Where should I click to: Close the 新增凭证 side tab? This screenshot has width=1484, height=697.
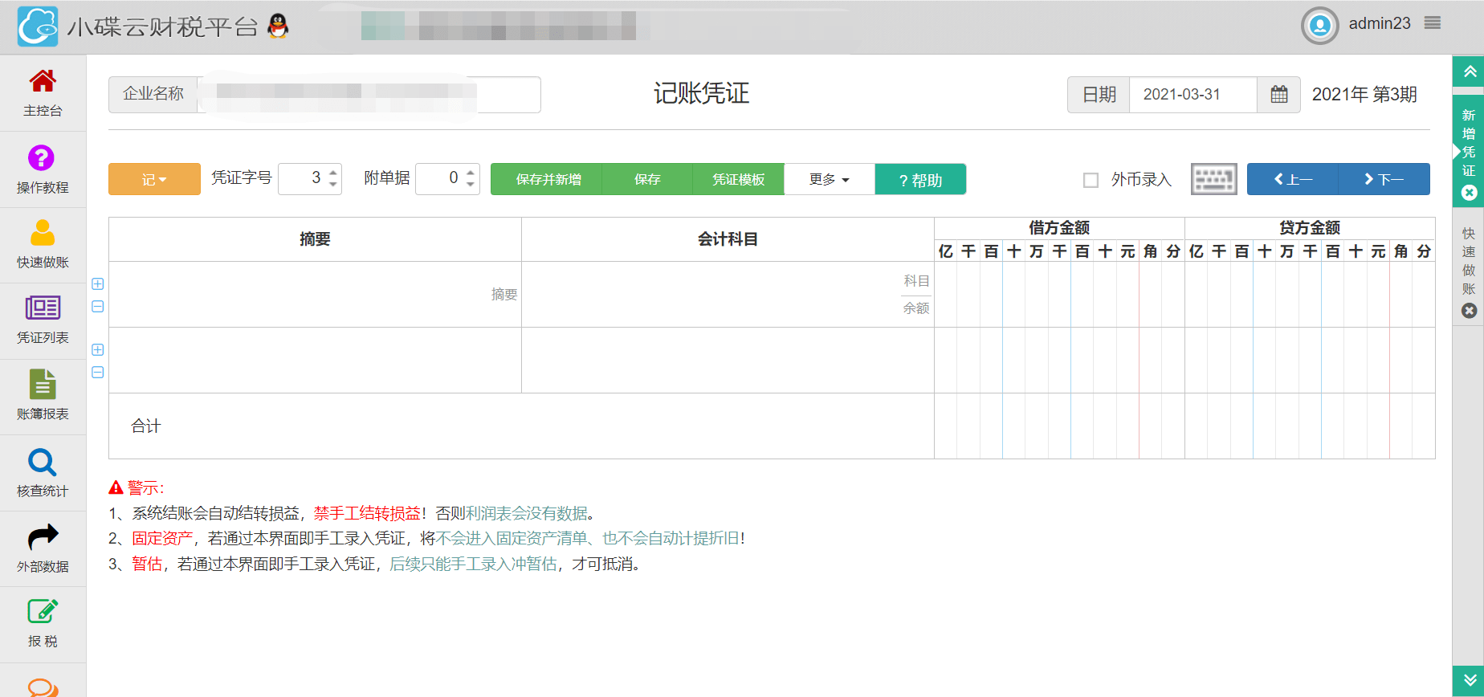(x=1469, y=193)
